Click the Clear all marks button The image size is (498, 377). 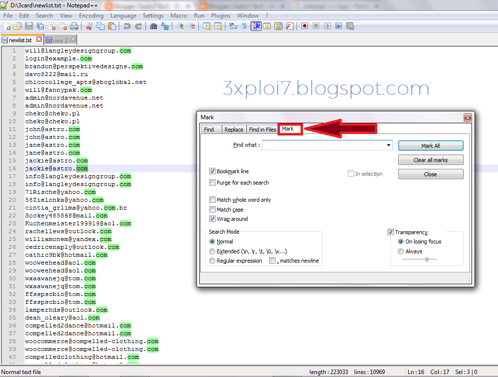[430, 160]
